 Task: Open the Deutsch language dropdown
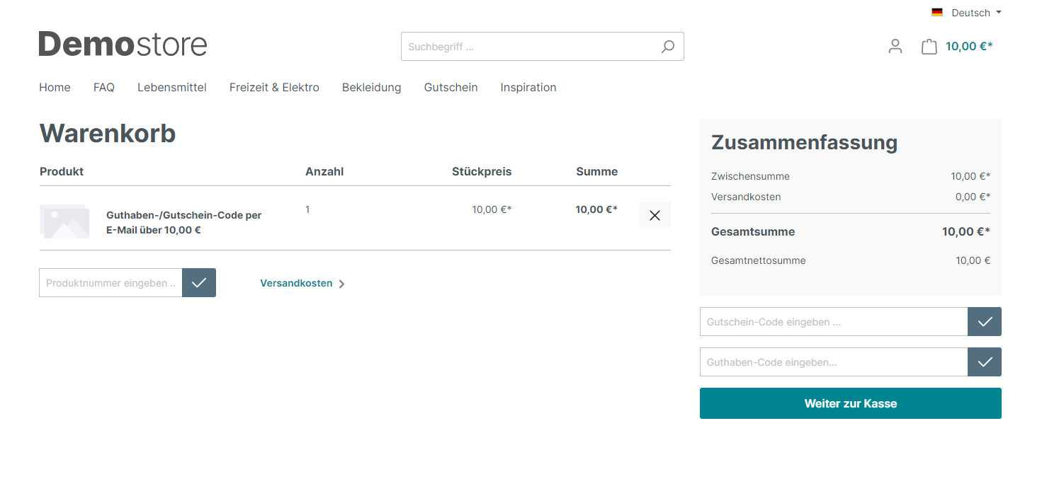click(x=976, y=13)
